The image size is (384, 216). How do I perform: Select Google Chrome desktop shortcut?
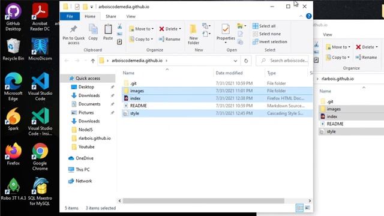[x=40, y=157]
